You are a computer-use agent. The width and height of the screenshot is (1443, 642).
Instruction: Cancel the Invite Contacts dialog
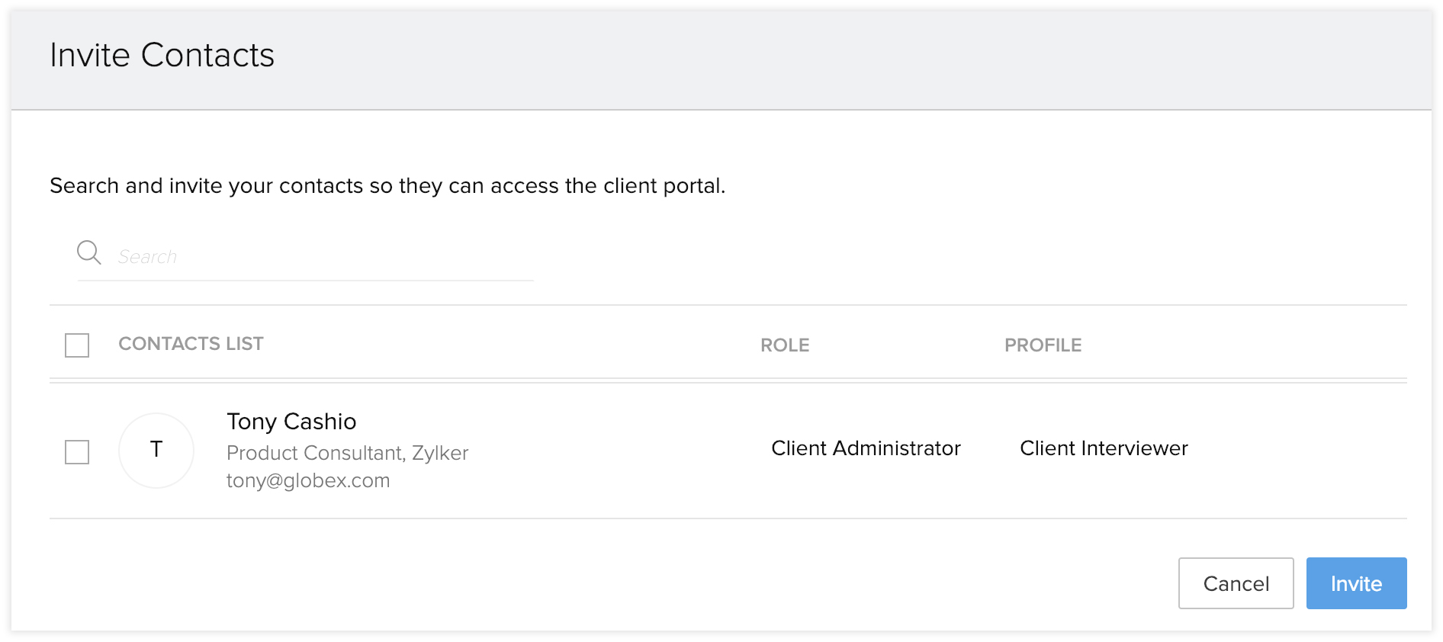pyautogui.click(x=1236, y=583)
